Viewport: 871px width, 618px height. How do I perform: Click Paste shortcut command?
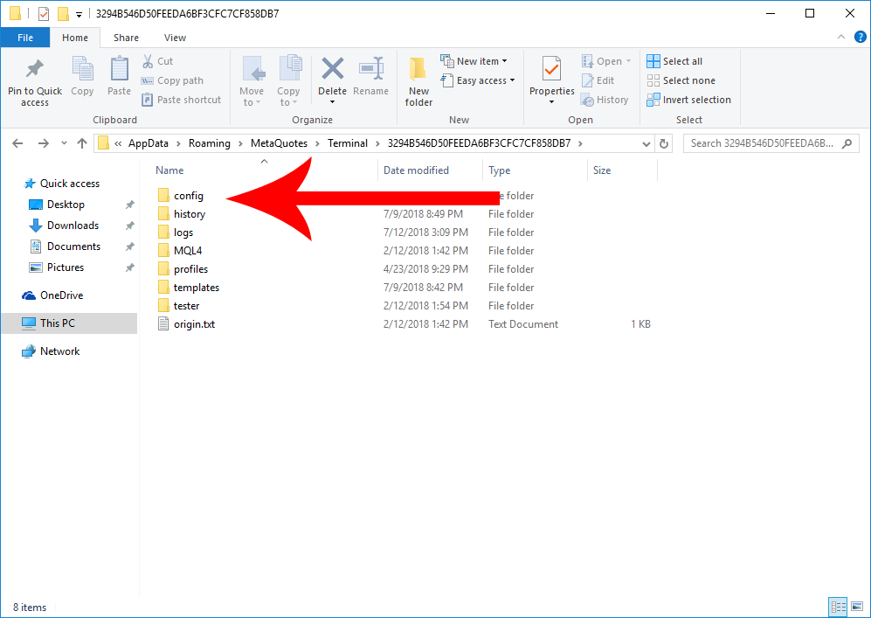[x=181, y=100]
